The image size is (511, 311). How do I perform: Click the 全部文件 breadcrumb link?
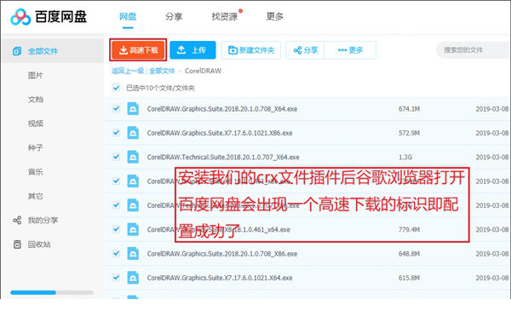click(162, 71)
